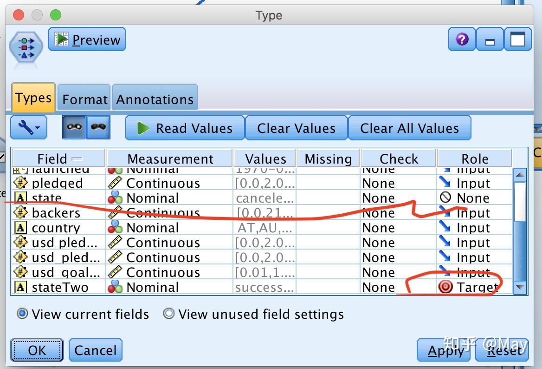Viewport: 542px width, 369px height.
Task: Switch to the Types tab
Action: (x=33, y=98)
